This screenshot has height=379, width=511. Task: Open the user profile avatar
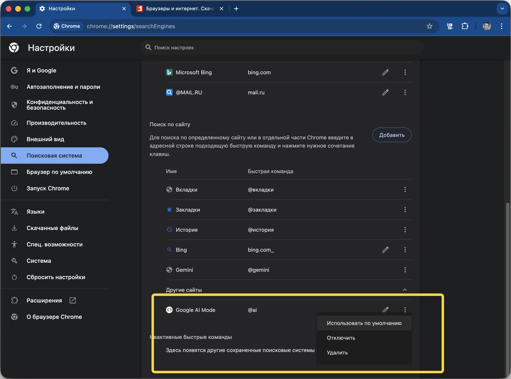[486, 26]
